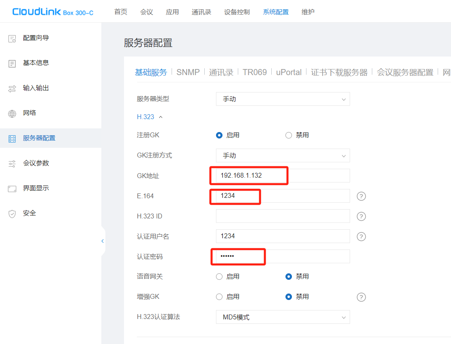The height and width of the screenshot is (344, 451).
Task: Click the E.164 input field
Action: 283,196
